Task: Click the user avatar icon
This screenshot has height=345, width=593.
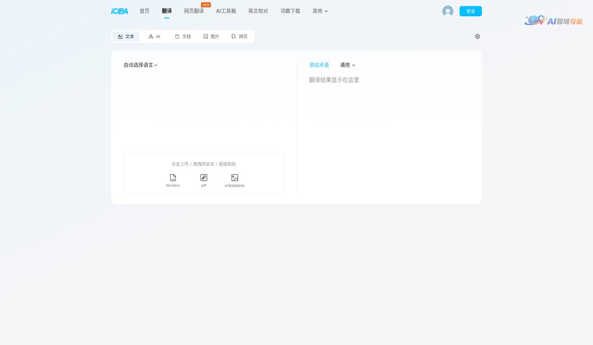Action: tap(448, 11)
